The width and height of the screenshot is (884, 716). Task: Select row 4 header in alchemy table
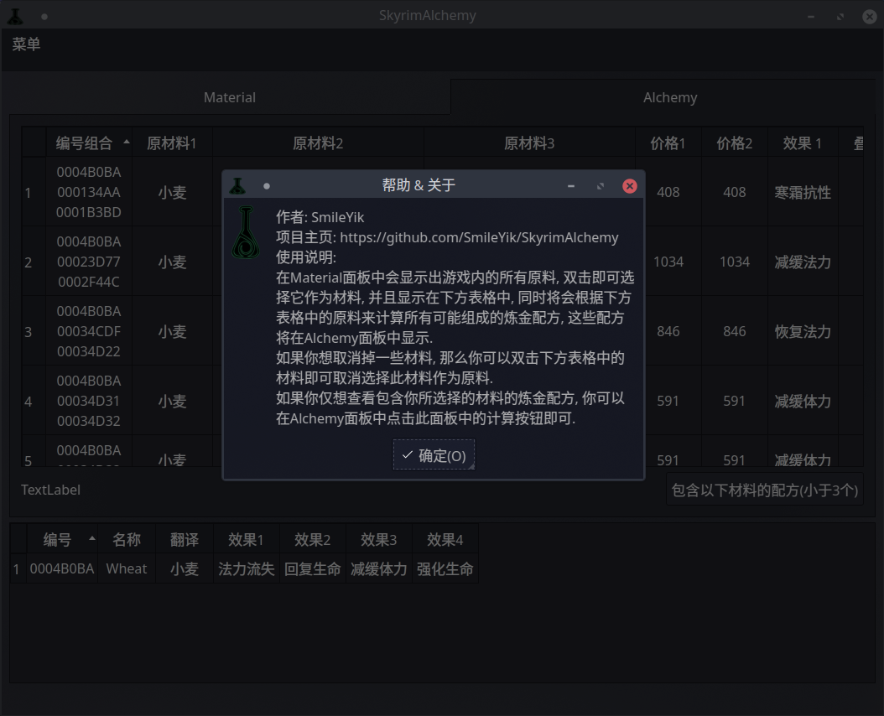pos(34,401)
